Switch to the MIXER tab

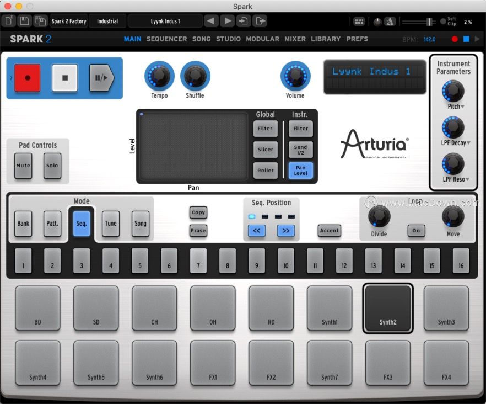coord(295,39)
